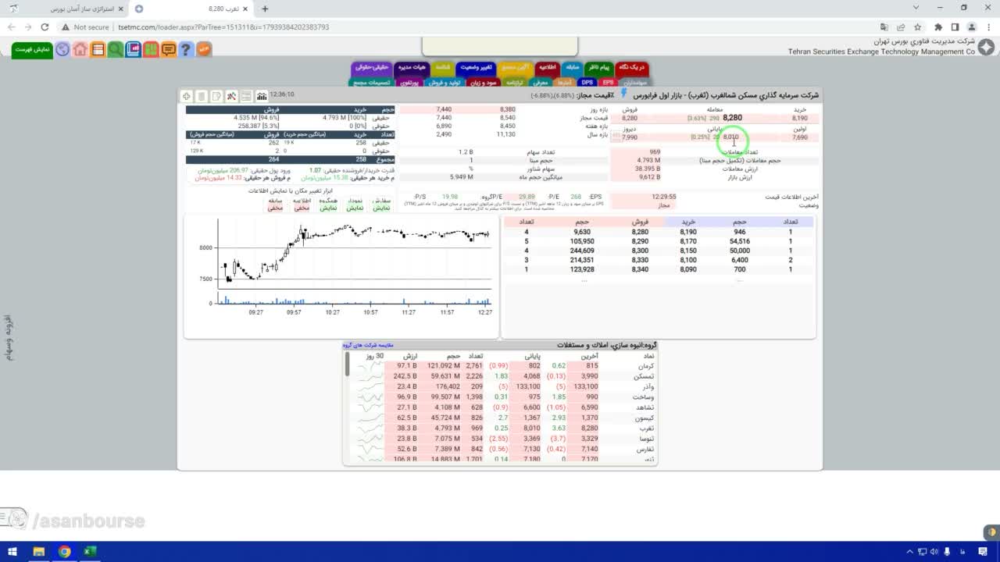Toggle the سابقه hidden setting

point(275,204)
